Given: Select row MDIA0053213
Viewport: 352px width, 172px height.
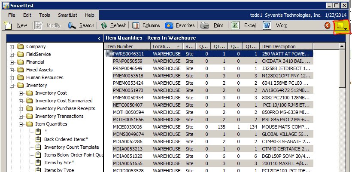Looking at the screenshot, I should point(213,149).
